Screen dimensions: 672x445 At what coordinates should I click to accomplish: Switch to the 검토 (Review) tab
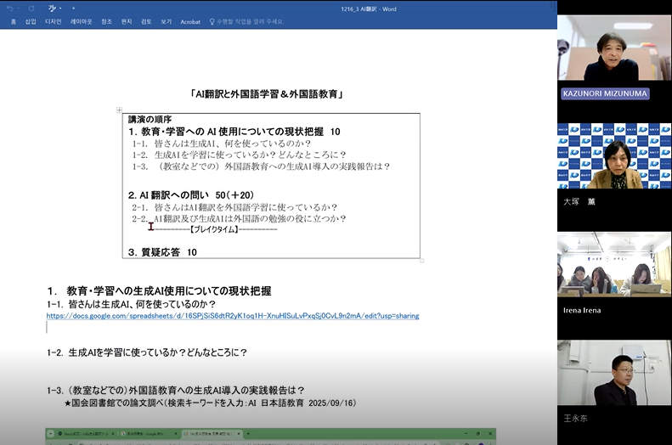145,21
